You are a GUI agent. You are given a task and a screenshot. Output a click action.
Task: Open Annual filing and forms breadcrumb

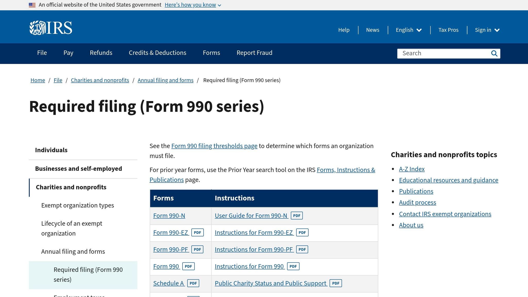click(166, 80)
